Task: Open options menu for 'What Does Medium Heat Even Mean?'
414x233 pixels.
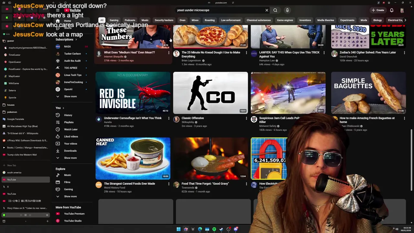Action: [169, 52]
